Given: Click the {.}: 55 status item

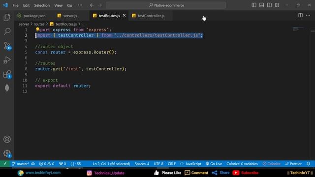Looking at the screenshot, I should point(76,164).
